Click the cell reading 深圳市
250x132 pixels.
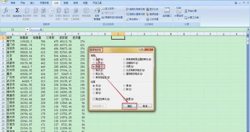point(13,48)
